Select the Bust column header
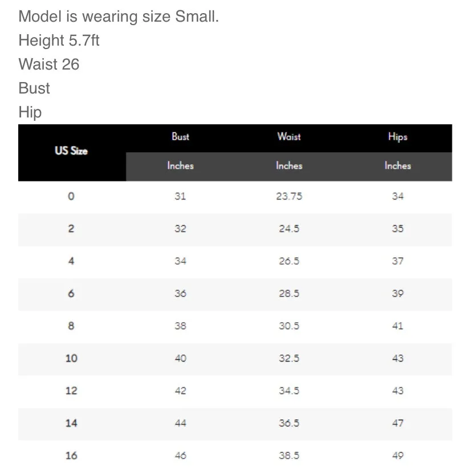 (x=180, y=137)
